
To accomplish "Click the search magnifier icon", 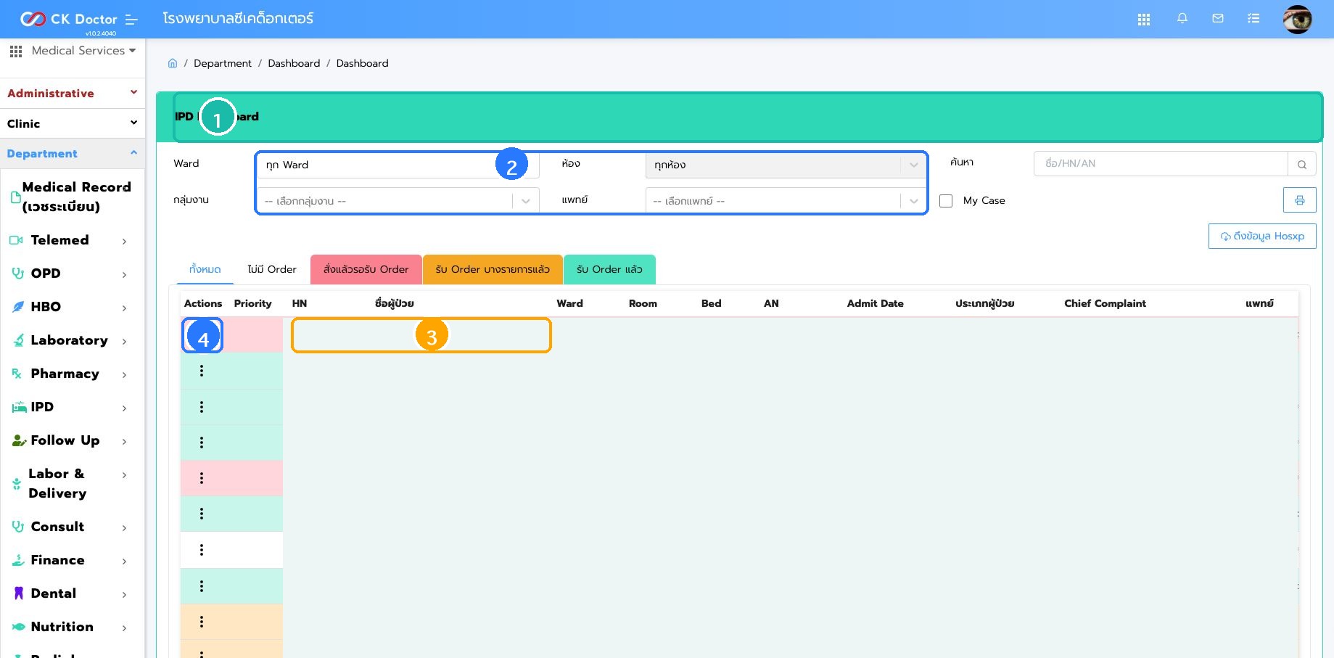I will (x=1302, y=165).
